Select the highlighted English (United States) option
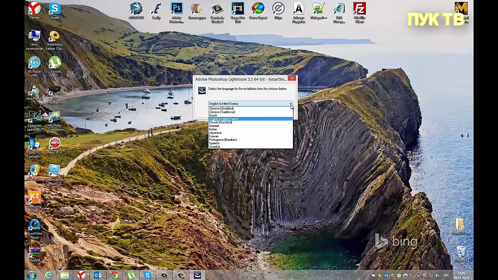498x280 pixels. click(251, 119)
